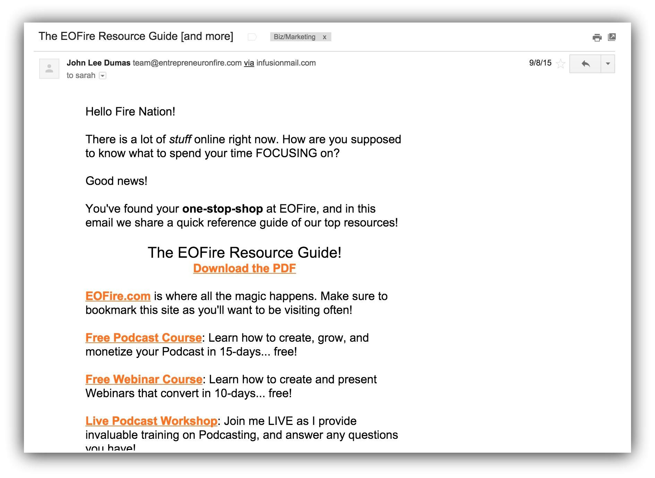Click the 'Good news!' line

[117, 181]
